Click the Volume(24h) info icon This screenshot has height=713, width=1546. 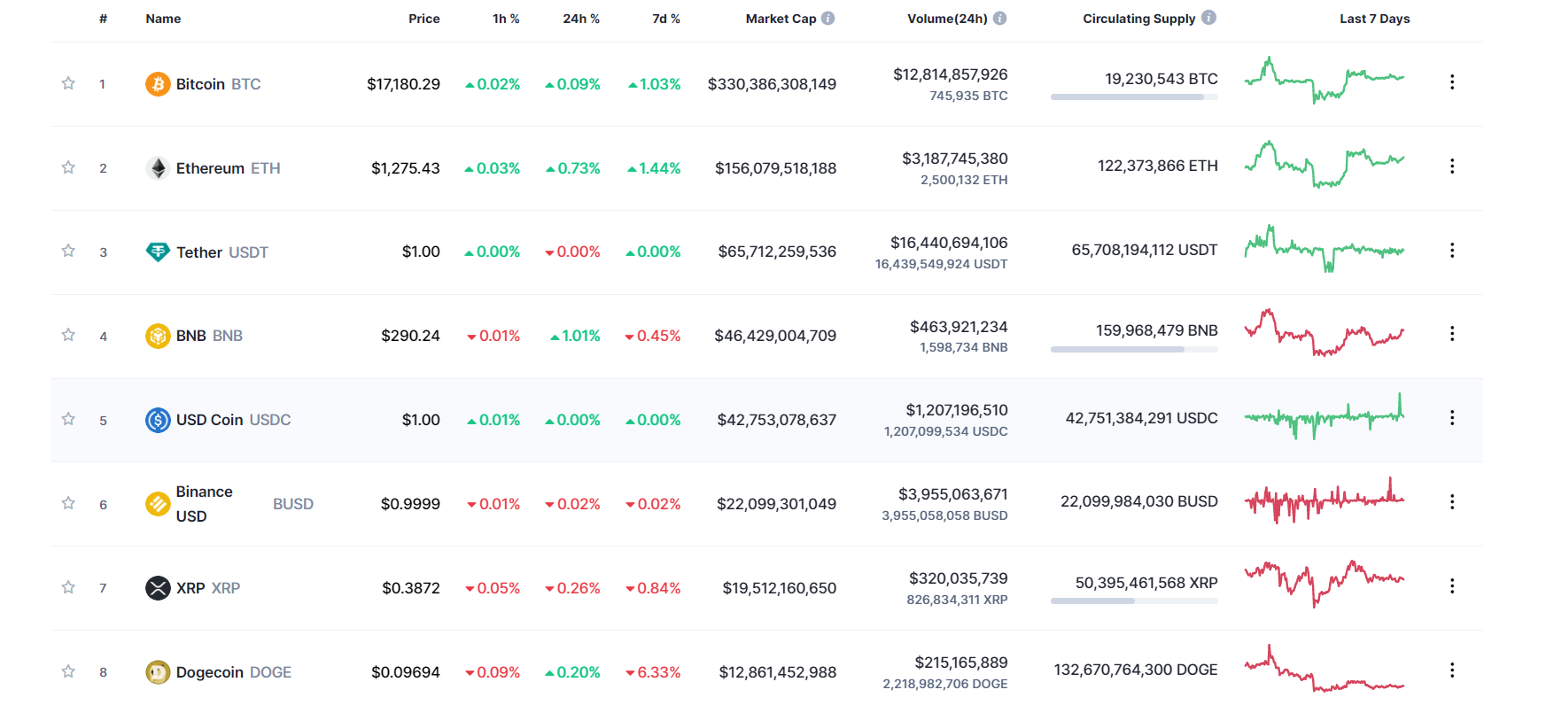coord(999,18)
